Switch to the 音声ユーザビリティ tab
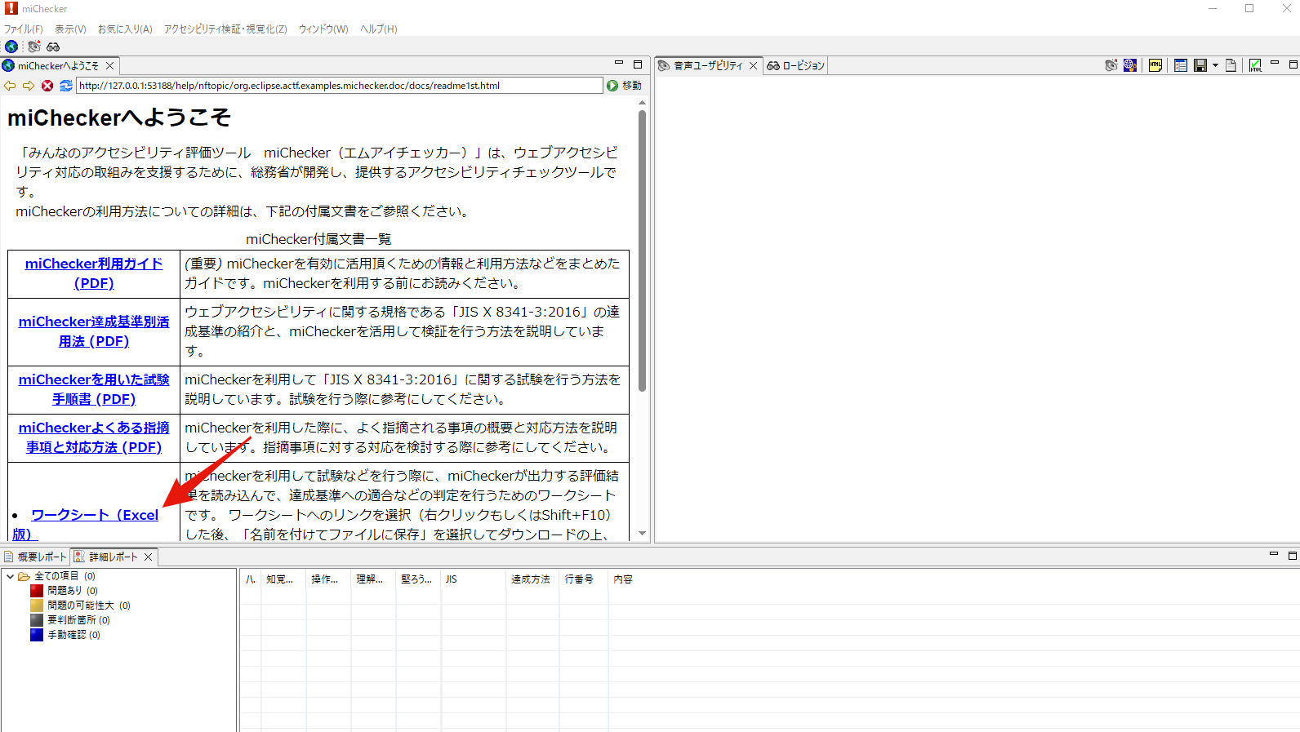 tap(708, 66)
